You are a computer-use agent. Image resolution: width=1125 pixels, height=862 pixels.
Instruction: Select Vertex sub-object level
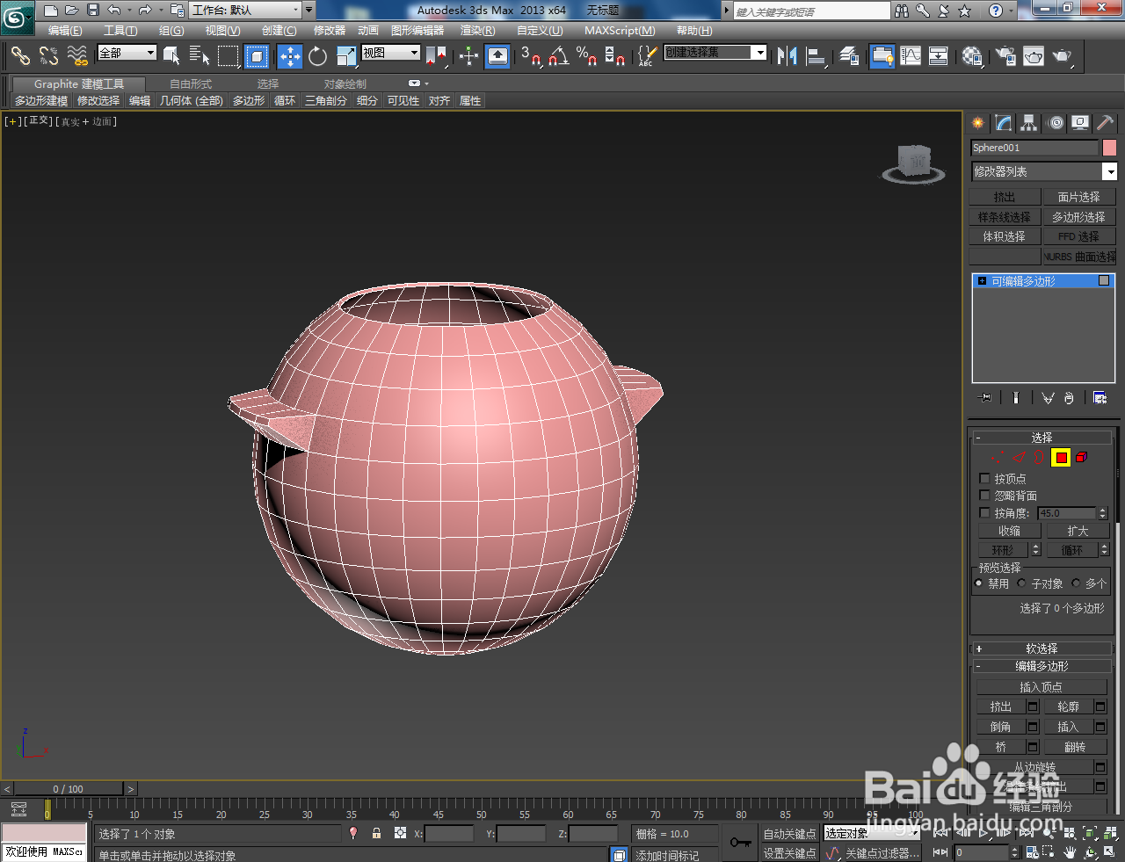[999, 457]
